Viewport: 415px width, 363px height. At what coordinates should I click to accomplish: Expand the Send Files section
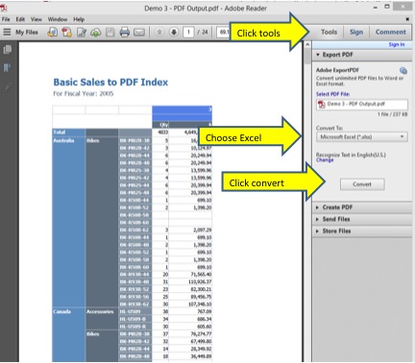pyautogui.click(x=362, y=219)
